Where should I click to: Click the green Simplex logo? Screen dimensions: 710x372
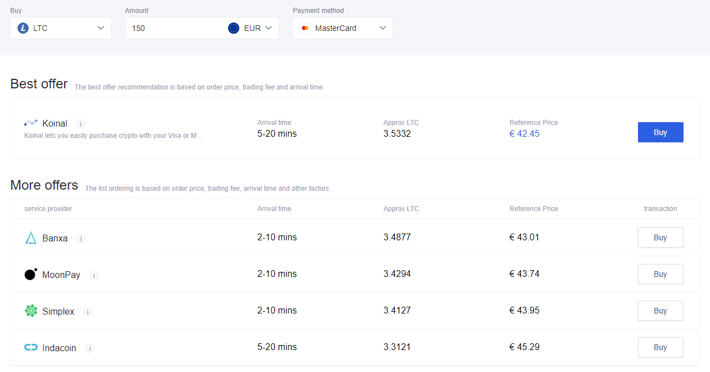[31, 311]
